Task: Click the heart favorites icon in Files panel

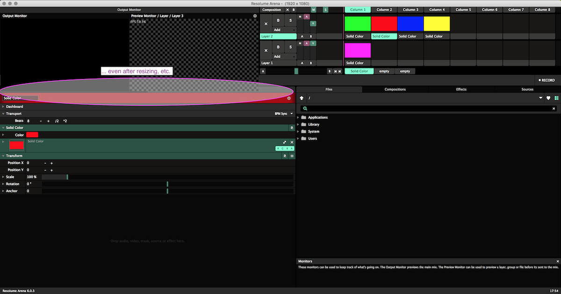Action: pyautogui.click(x=548, y=98)
